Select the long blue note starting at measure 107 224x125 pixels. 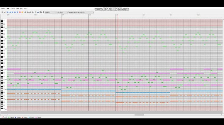point(88,91)
